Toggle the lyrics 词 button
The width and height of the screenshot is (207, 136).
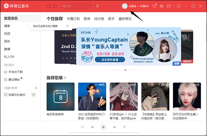click(124, 127)
